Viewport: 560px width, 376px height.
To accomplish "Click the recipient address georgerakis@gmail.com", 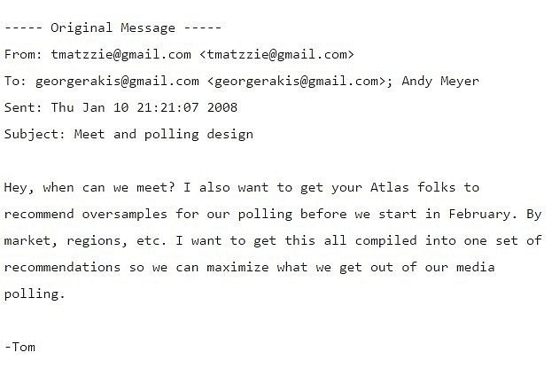I will 117,82.
